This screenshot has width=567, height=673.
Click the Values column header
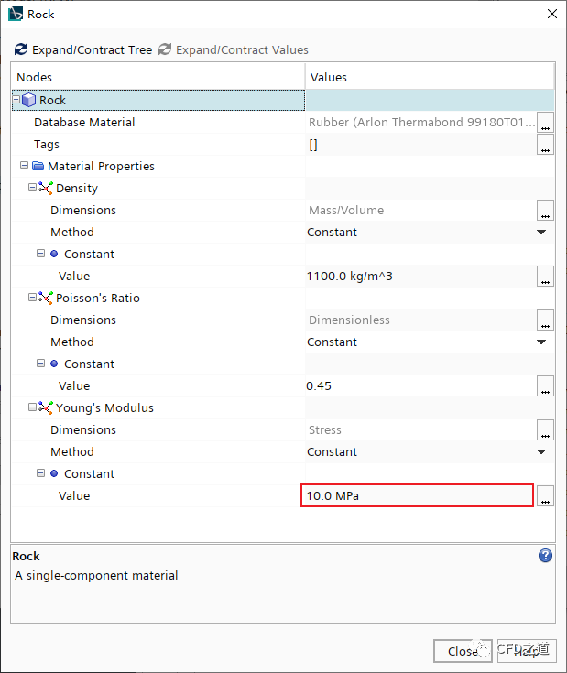click(430, 77)
